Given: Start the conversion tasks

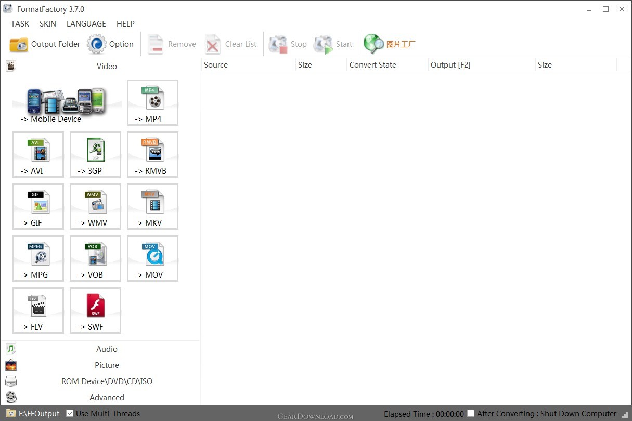Looking at the screenshot, I should coord(333,44).
